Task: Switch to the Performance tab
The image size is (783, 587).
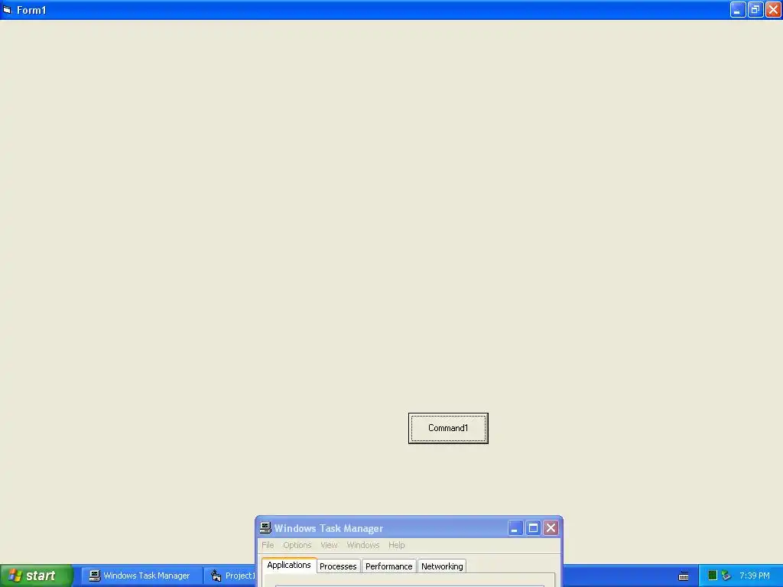Action: click(x=388, y=566)
